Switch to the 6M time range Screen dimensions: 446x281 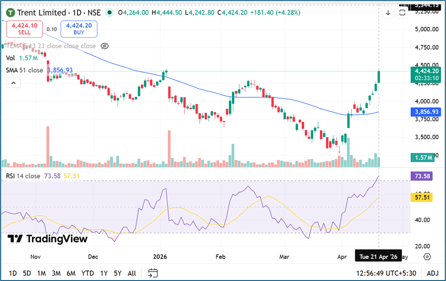click(71, 273)
